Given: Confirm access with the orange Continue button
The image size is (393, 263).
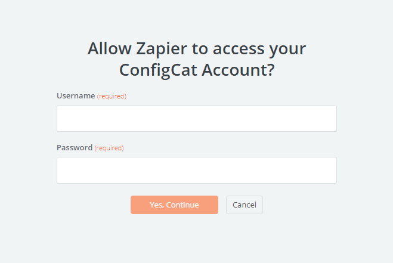Looking at the screenshot, I should click(x=174, y=205).
